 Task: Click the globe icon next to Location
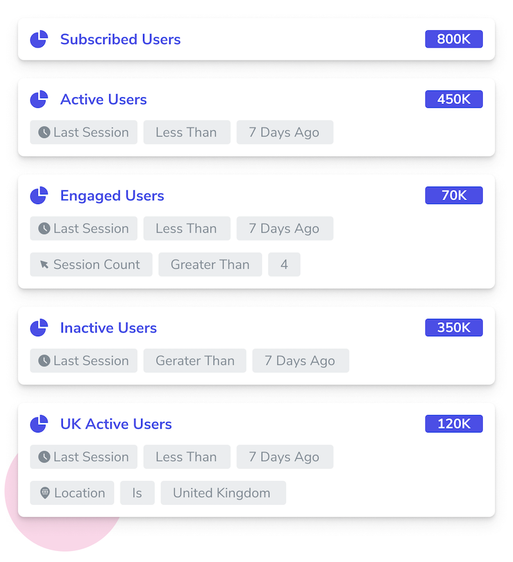[x=45, y=493]
